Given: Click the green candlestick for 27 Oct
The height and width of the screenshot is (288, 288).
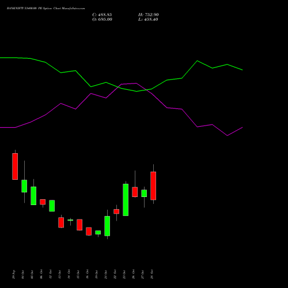Looking at the screenshot, I should click(x=144, y=193).
